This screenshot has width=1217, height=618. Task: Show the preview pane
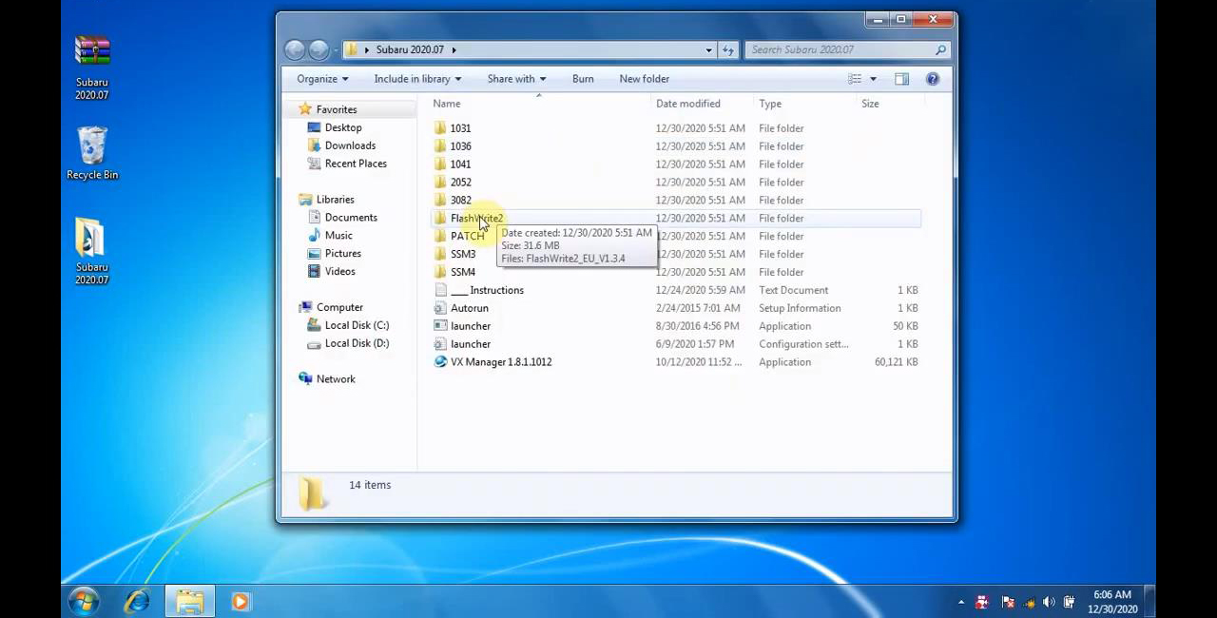(x=901, y=79)
